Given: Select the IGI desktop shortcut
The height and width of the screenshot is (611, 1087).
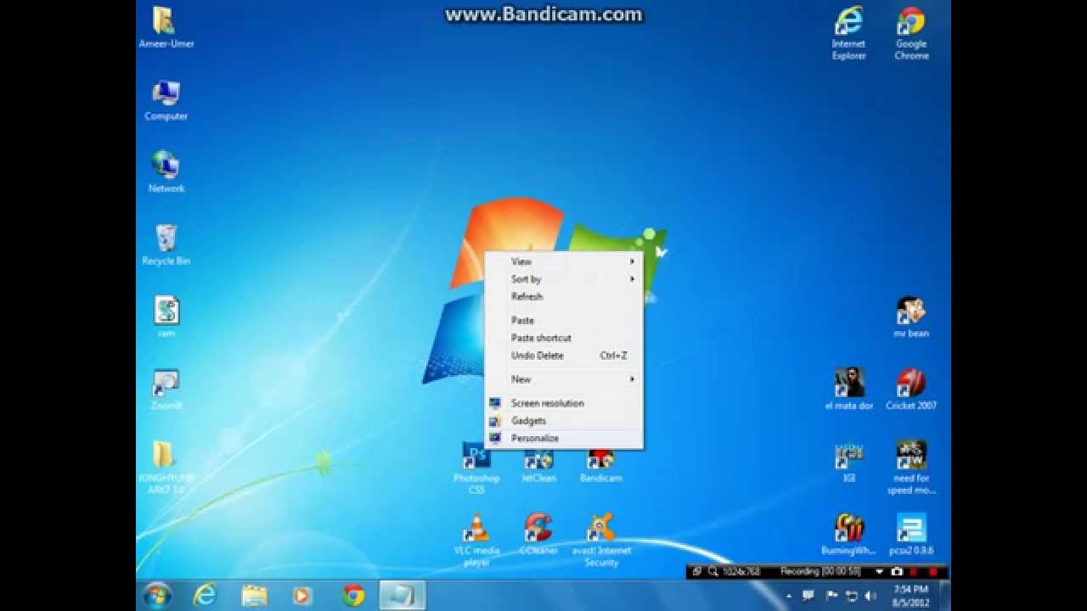Looking at the screenshot, I should (848, 462).
